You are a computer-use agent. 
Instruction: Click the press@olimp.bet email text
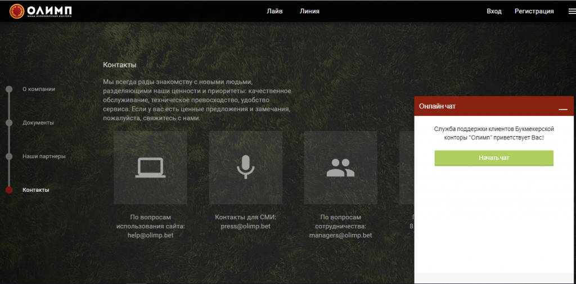coord(245,226)
